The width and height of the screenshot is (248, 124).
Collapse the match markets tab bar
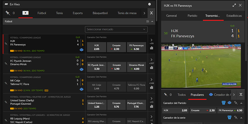pyautogui.click(x=241, y=95)
